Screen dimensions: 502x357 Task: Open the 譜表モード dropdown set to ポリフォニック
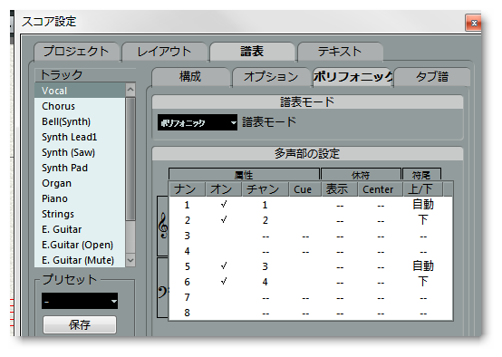198,122
